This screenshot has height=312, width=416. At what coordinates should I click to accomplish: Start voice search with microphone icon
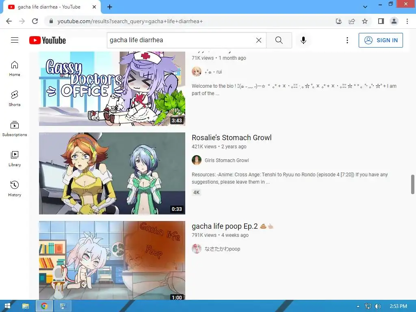pos(303,40)
